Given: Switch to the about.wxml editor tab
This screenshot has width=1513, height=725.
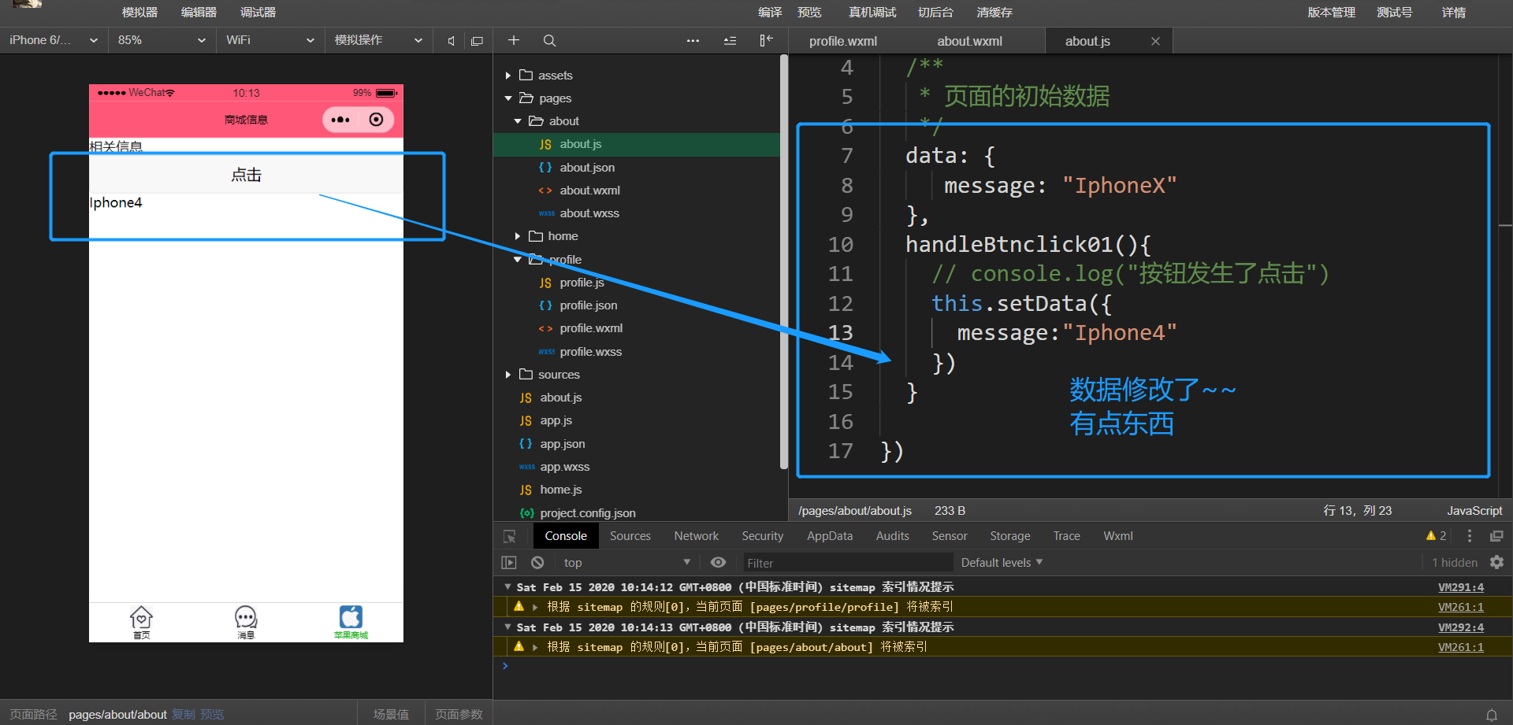Looking at the screenshot, I should click(969, 41).
